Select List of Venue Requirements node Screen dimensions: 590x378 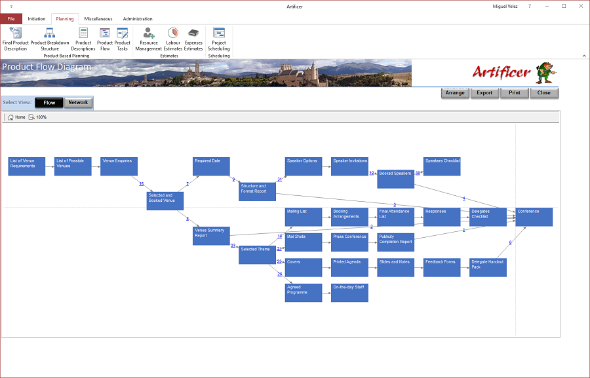tap(27, 166)
